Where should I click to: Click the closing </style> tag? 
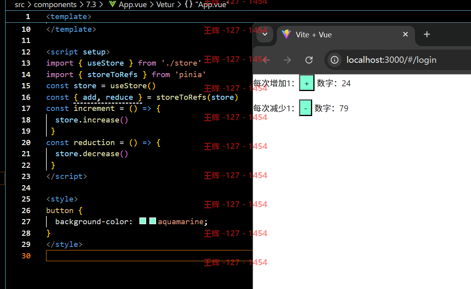point(64,244)
